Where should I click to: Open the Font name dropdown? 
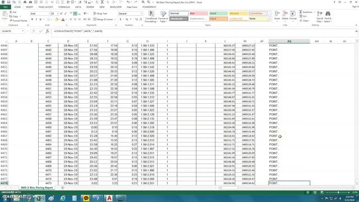tap(49, 13)
